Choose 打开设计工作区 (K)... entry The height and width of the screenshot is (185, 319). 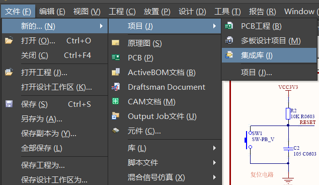[55, 87]
